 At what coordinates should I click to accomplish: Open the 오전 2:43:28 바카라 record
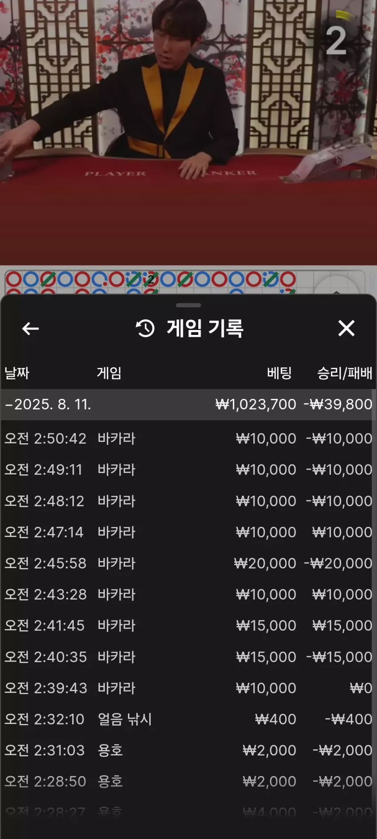click(x=188, y=594)
